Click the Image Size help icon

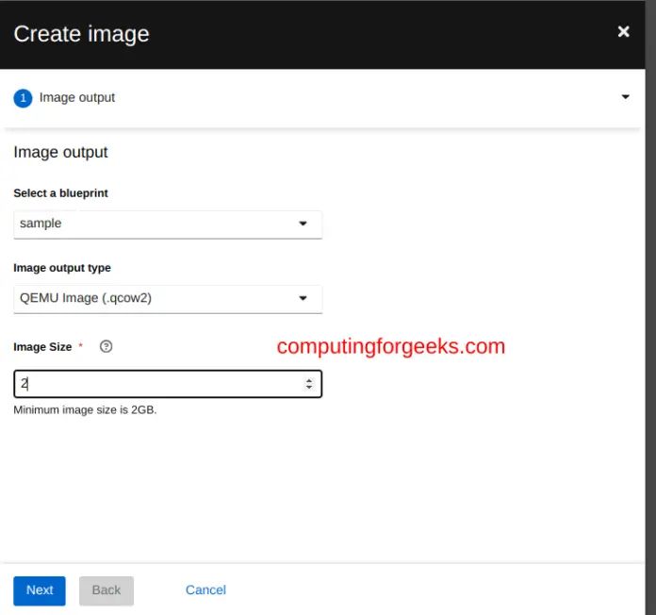tap(106, 346)
